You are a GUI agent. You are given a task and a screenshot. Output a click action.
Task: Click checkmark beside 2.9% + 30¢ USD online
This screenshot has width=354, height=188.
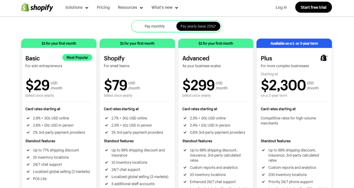28,118
